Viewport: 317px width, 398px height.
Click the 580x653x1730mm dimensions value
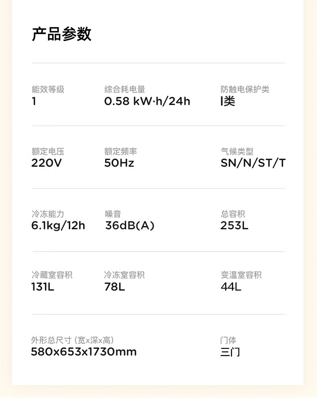point(84,352)
